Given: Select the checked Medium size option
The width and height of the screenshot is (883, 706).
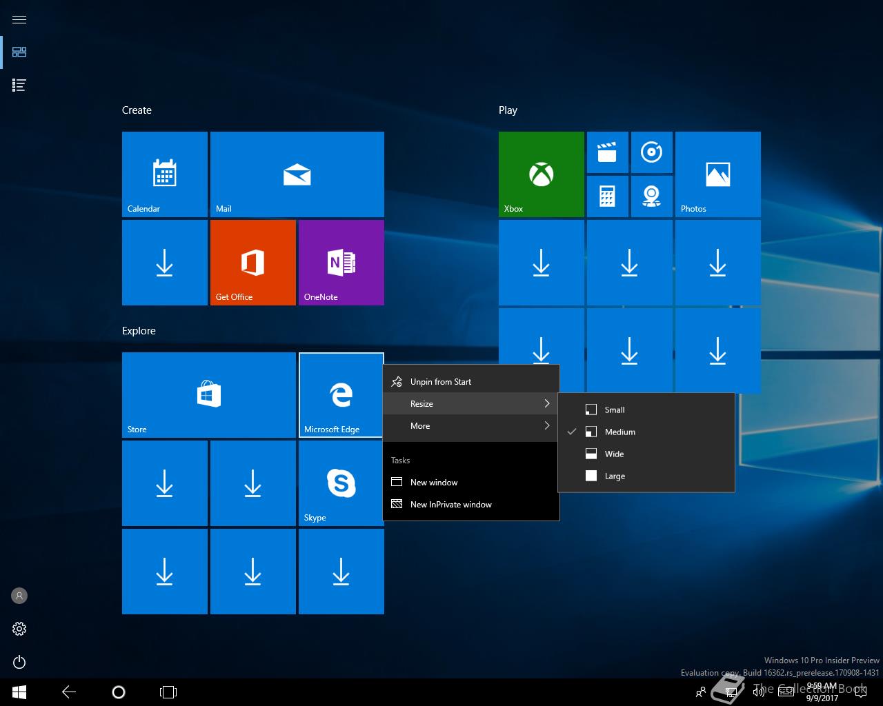Looking at the screenshot, I should [646, 432].
